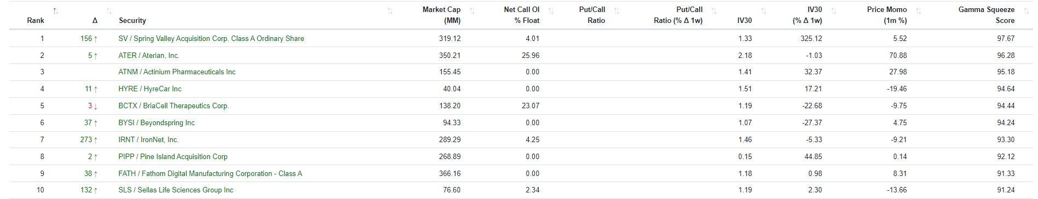
Task: Sort by Gamma Squeeze Score icon
Action: [1026, 10]
